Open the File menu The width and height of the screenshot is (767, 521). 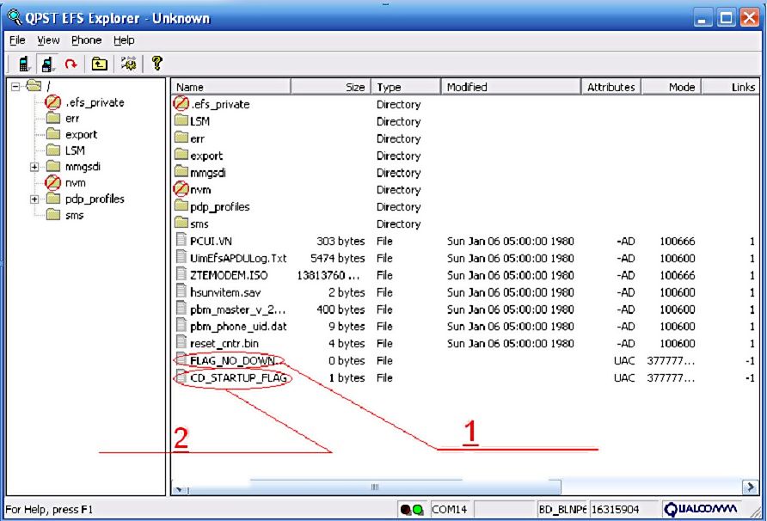click(17, 40)
